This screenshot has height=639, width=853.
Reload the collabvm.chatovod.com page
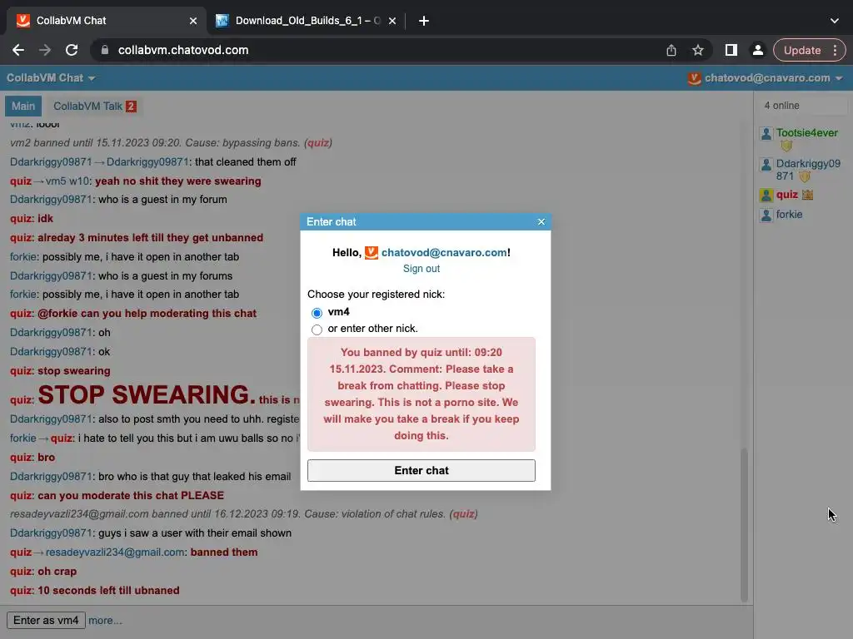(72, 50)
